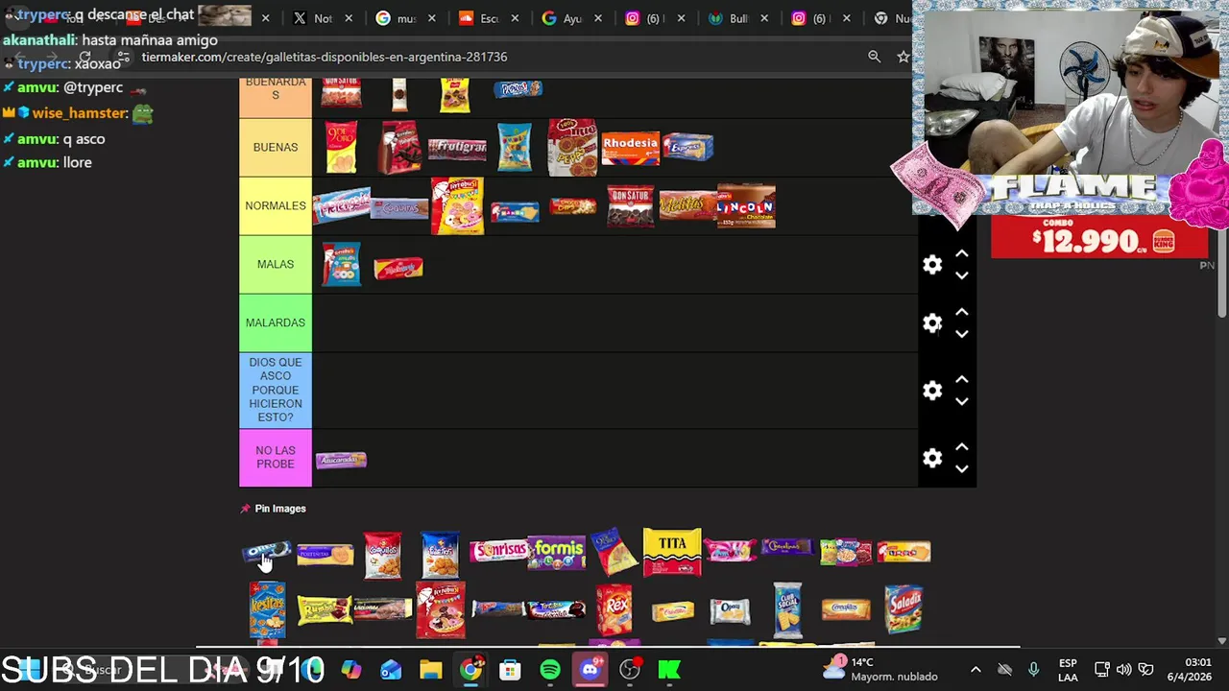Image resolution: width=1229 pixels, height=691 pixels.
Task: Show hidden system tray icons
Action: [x=976, y=670]
